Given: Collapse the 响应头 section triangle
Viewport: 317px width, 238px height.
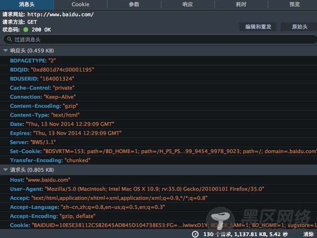Looking at the screenshot, I should click(x=5, y=51).
